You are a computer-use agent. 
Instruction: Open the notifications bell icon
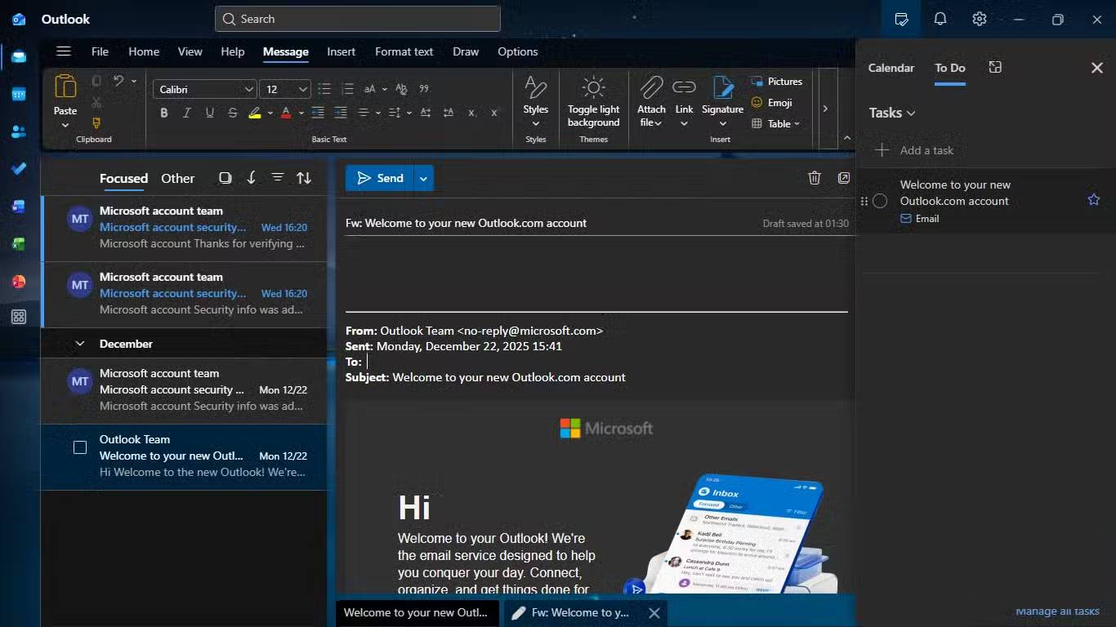940,20
